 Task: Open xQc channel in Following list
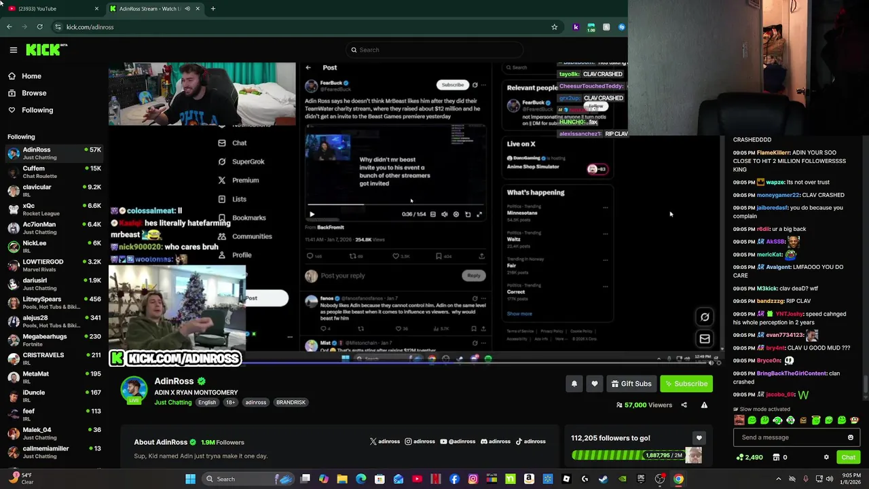[x=54, y=209]
